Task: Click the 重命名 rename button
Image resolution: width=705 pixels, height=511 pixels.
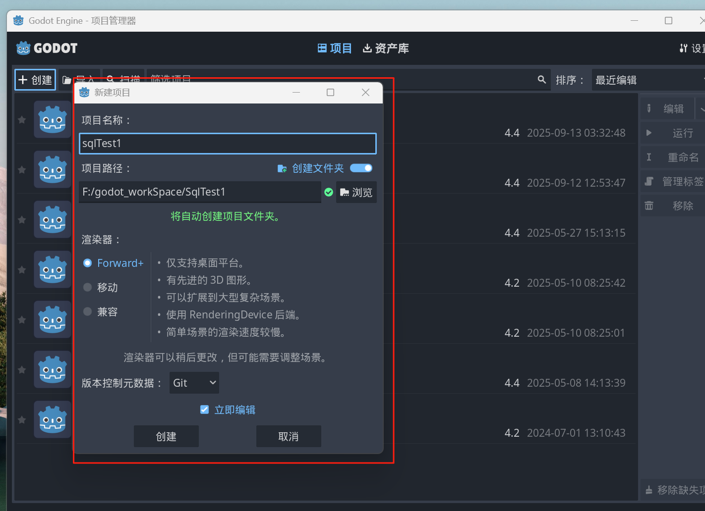Action: point(672,157)
